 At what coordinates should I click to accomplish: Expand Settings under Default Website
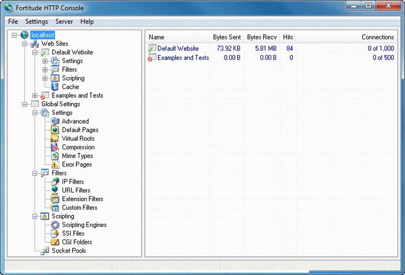45,61
